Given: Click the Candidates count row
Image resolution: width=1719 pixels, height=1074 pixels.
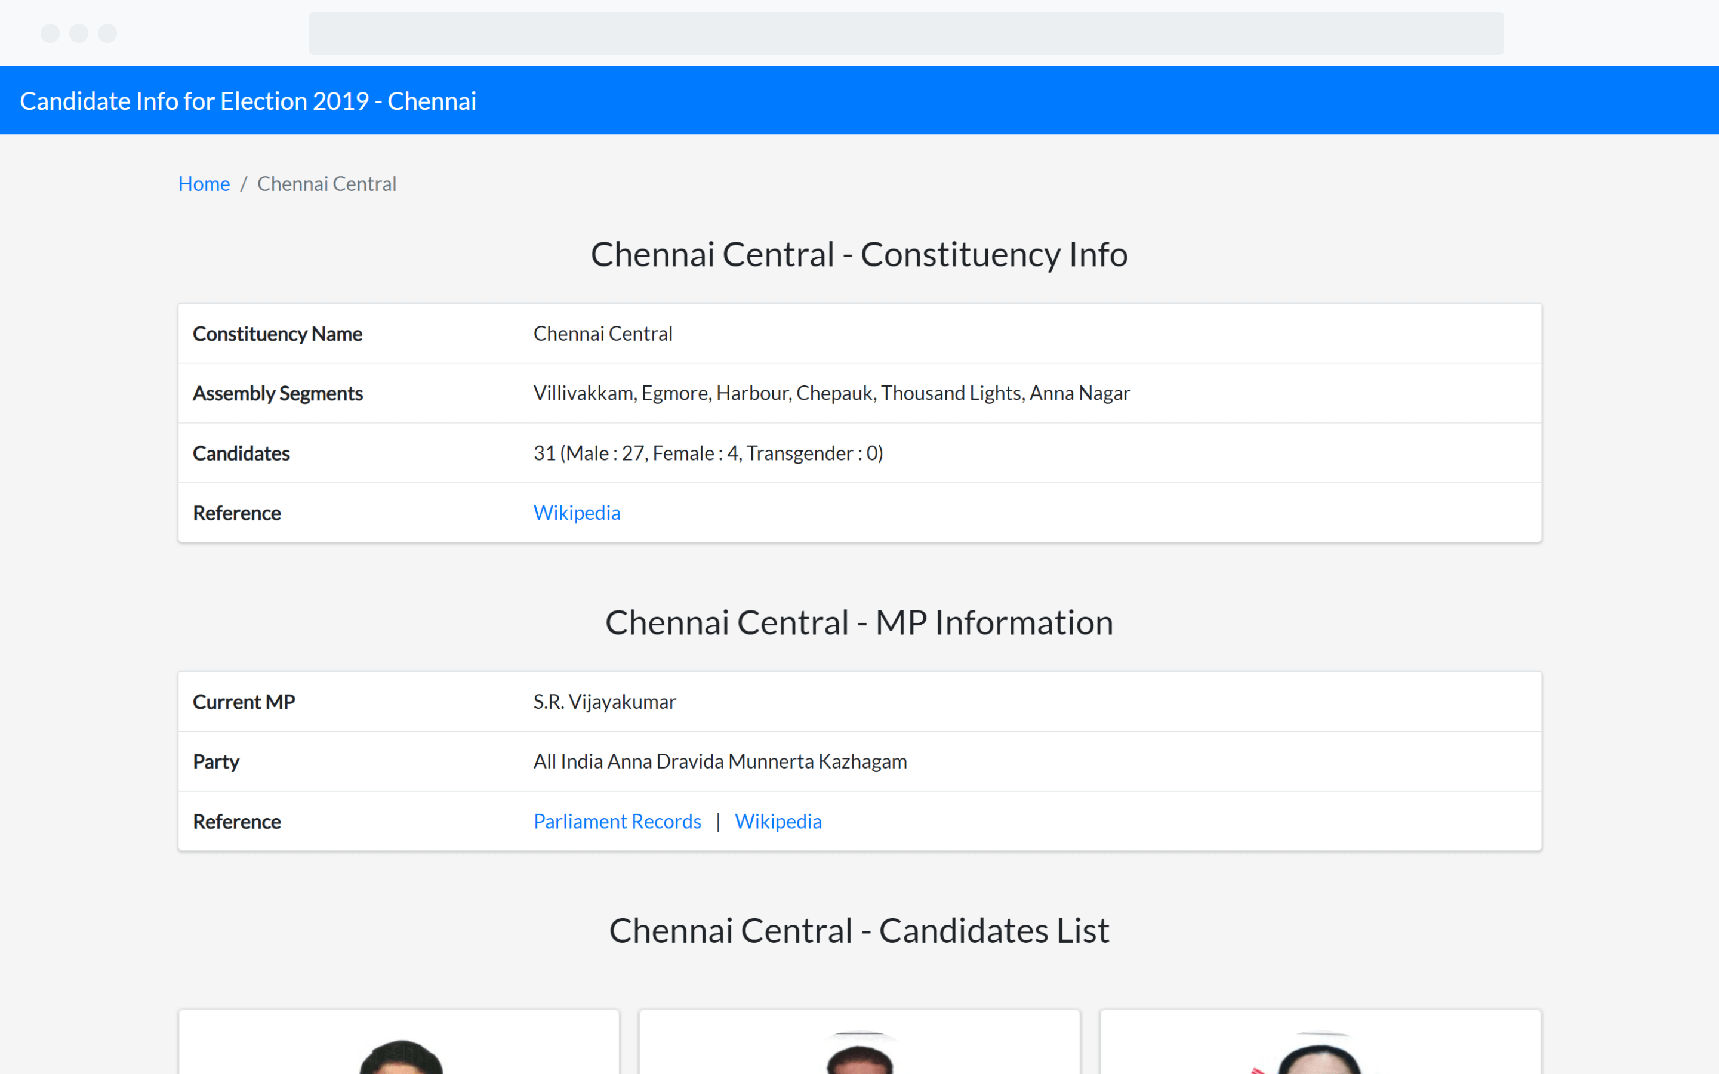Looking at the screenshot, I should [707, 453].
